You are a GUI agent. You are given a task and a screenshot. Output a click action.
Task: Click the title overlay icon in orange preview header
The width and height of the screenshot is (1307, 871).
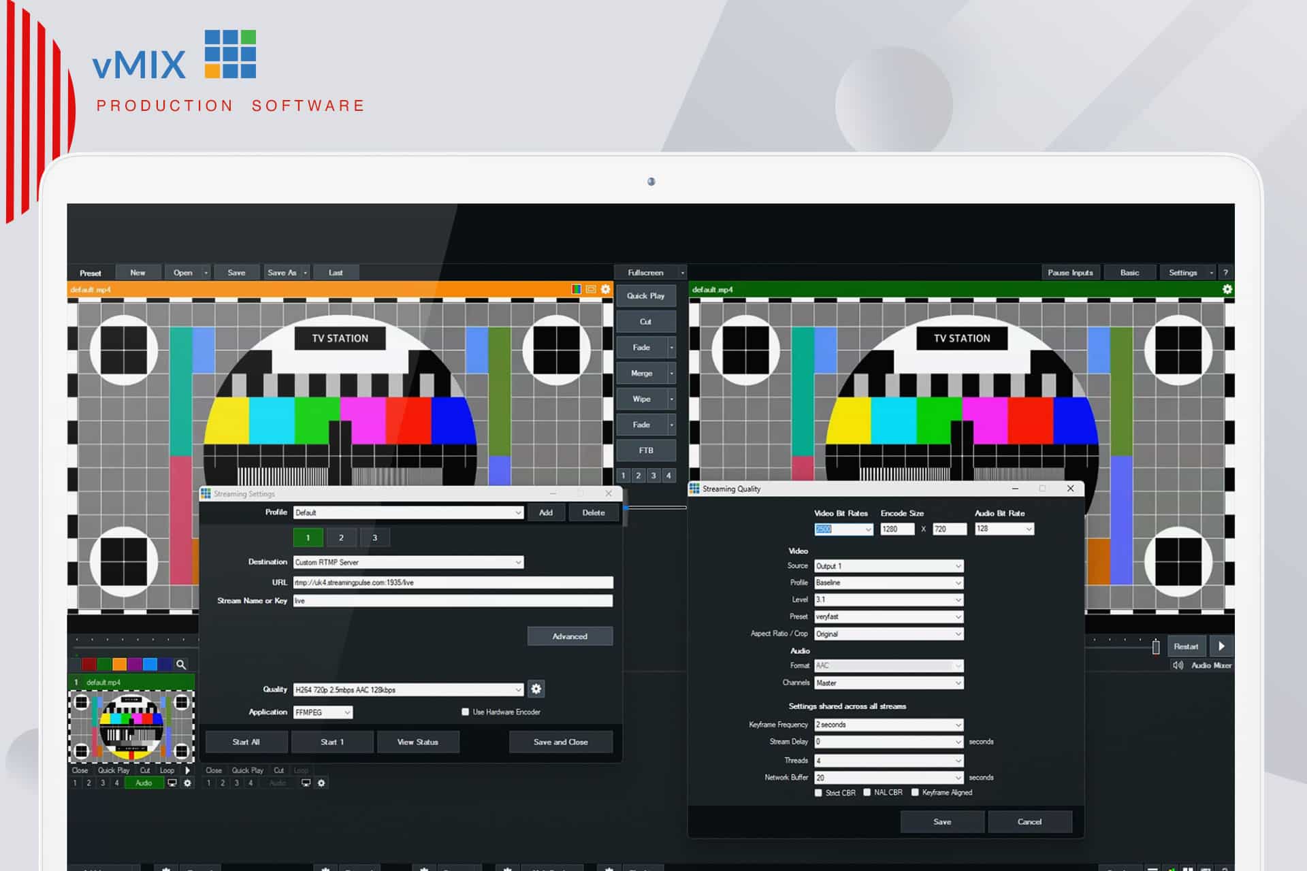[590, 289]
